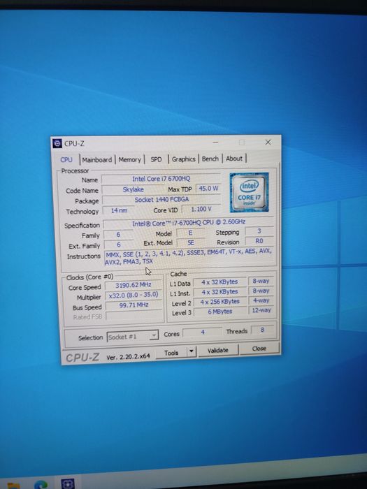Click the L1 Inst. associativity '8-way'
Image resolution: width=367 pixels, height=489 pixels.
261,291
